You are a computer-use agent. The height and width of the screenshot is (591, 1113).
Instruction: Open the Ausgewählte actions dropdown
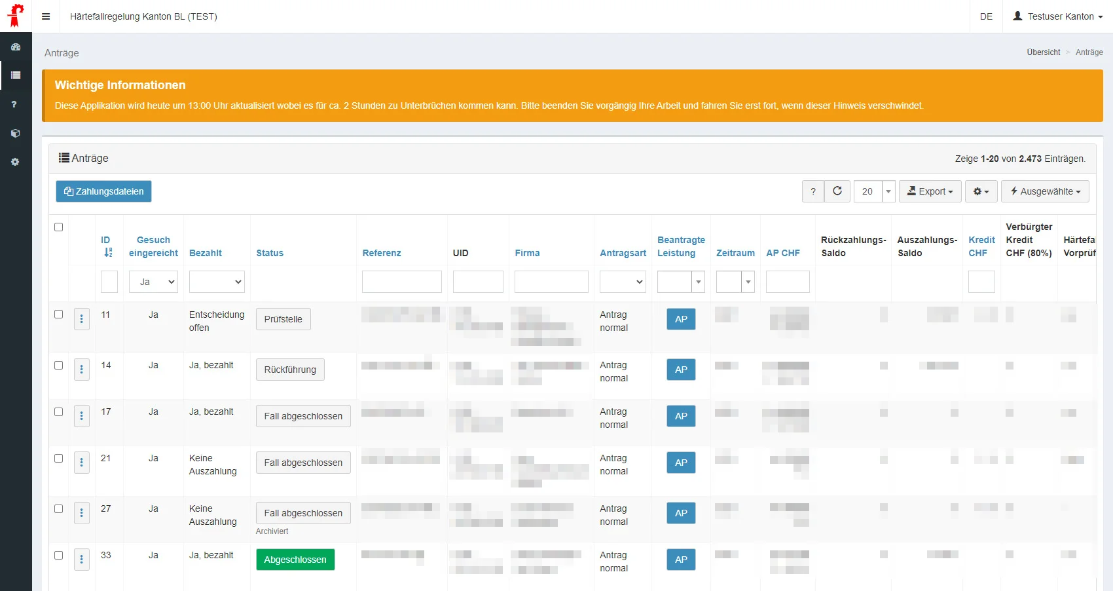click(x=1046, y=191)
